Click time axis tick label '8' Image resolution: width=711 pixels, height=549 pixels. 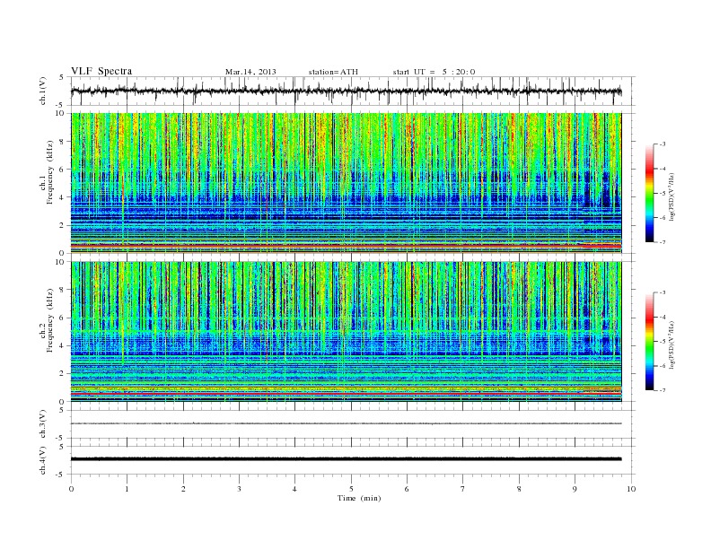(519, 489)
